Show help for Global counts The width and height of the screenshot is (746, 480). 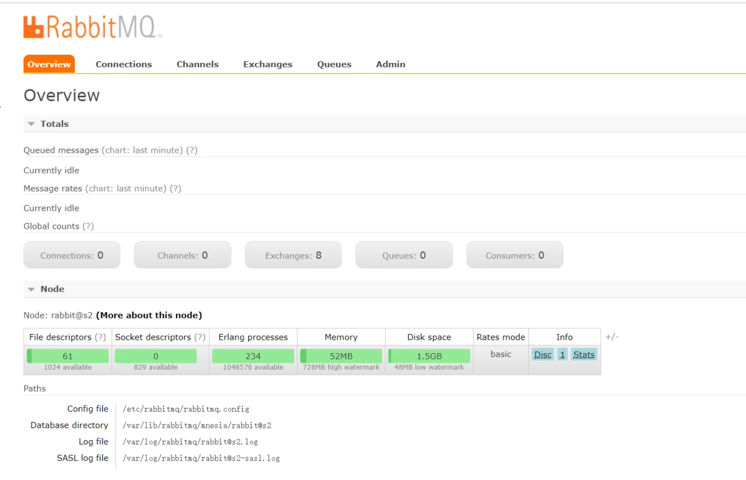(x=88, y=226)
